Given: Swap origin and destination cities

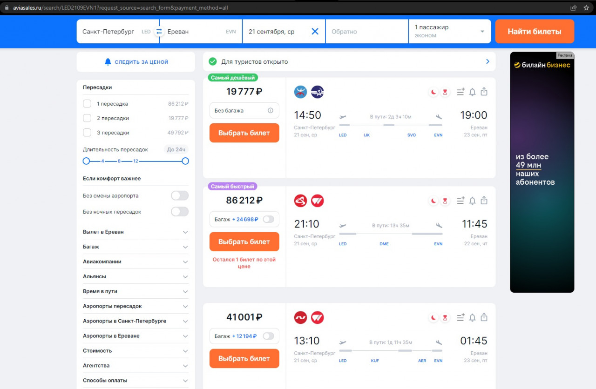Looking at the screenshot, I should 159,32.
